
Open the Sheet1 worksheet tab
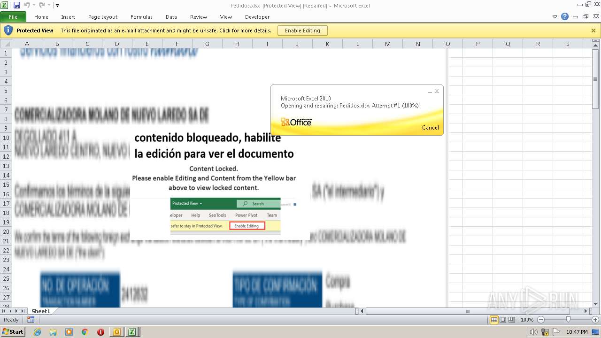(x=40, y=311)
